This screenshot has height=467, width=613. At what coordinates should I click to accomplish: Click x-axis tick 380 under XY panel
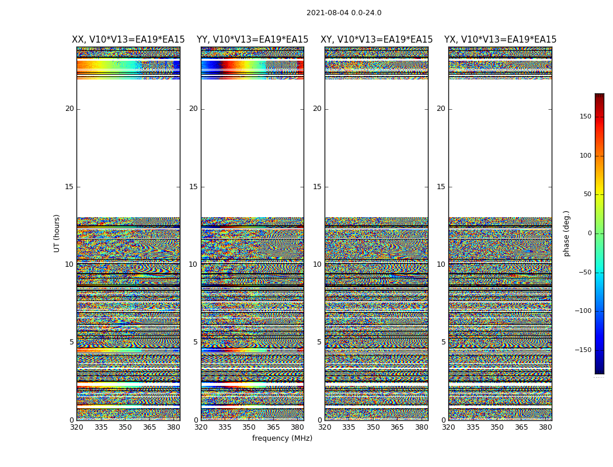coord(422,427)
